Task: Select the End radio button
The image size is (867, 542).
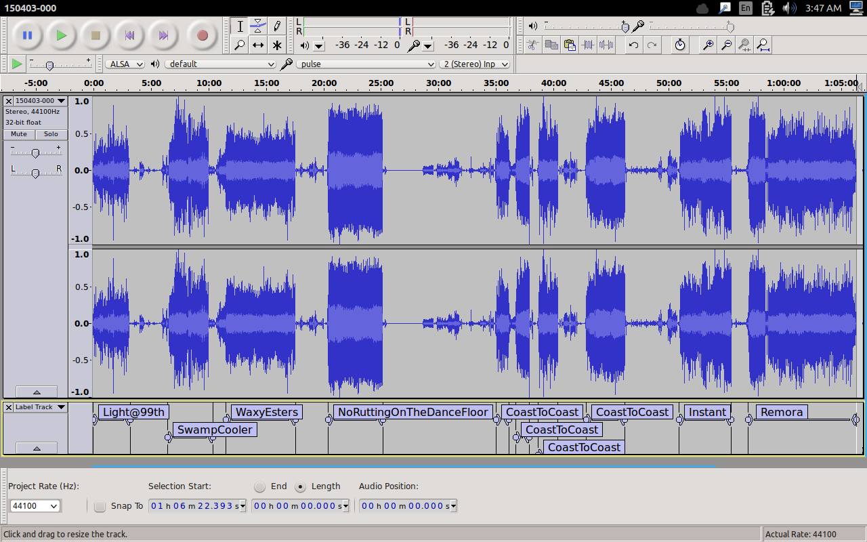Action: (260, 486)
